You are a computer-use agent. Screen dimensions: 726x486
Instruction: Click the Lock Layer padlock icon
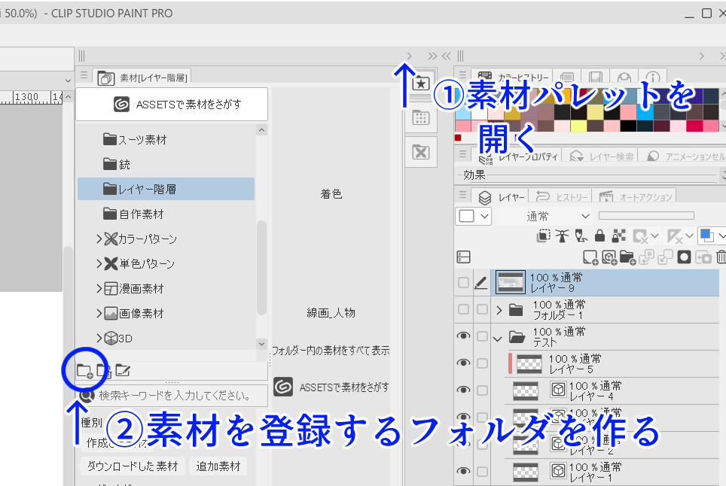(x=599, y=235)
